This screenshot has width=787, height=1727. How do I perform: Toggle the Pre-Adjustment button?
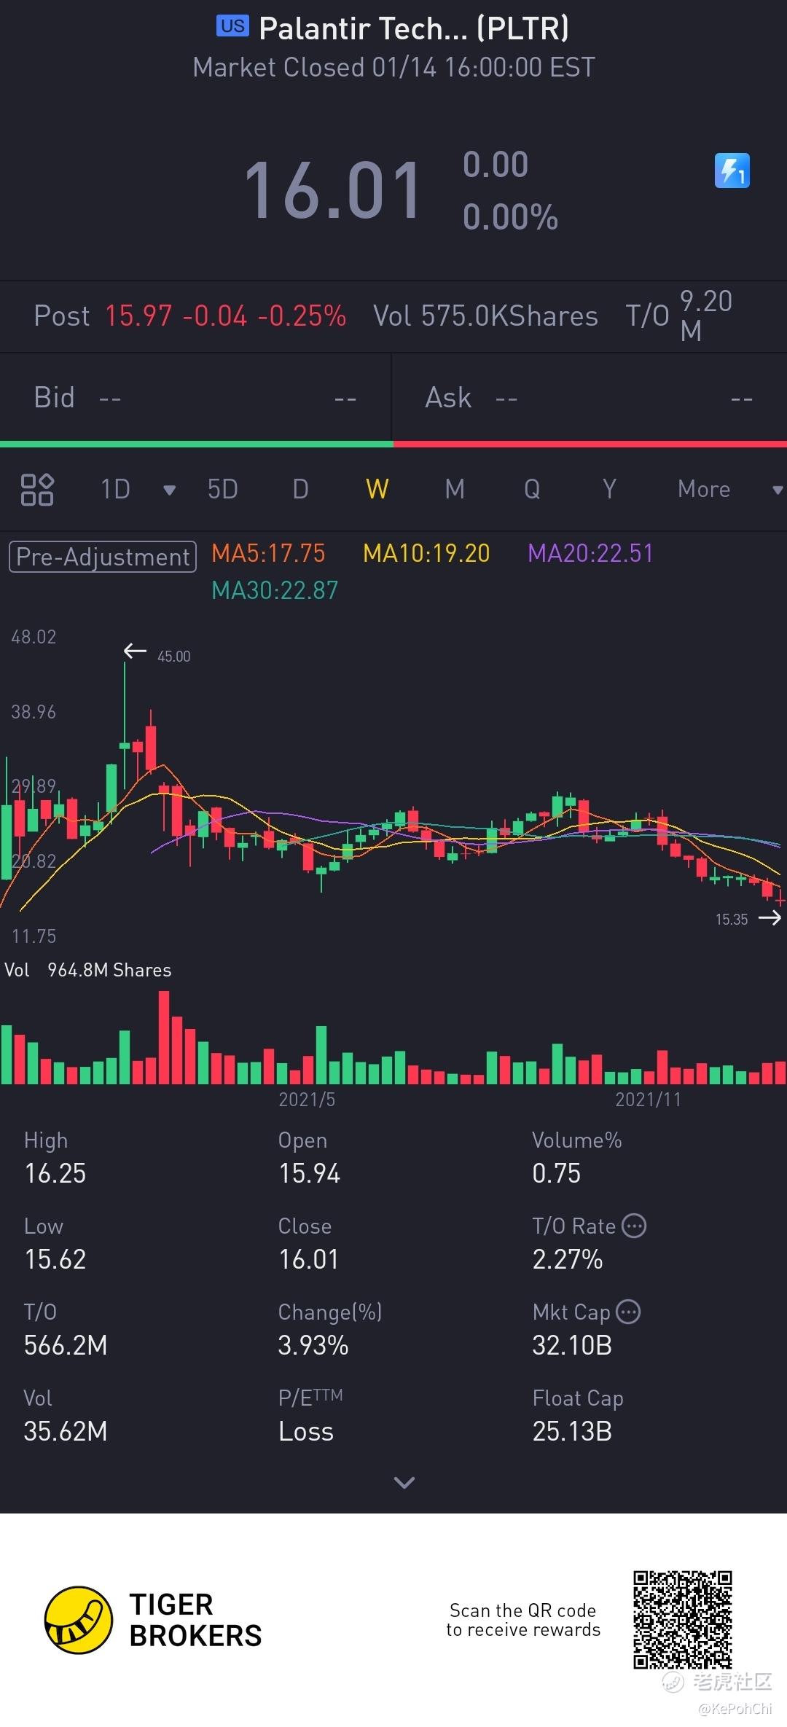103,557
